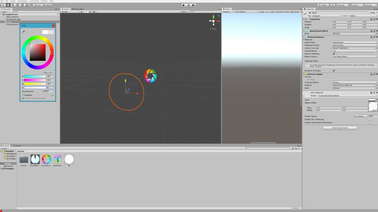The width and height of the screenshot is (378, 212).
Task: Open the Shaded draw mode dropdown
Action: 70,11
